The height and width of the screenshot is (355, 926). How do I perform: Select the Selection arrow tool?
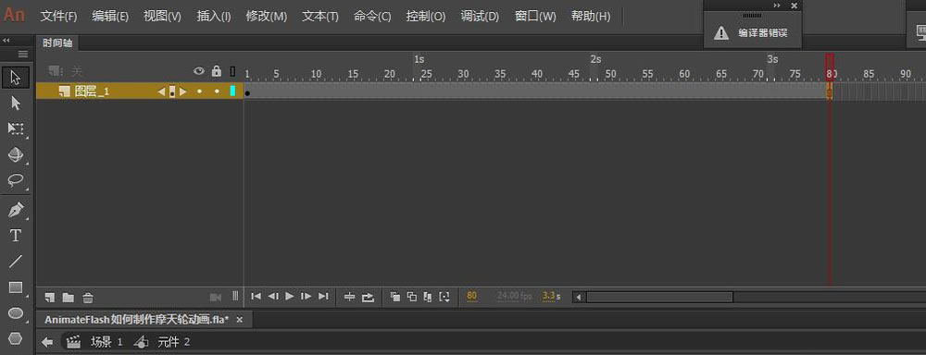pyautogui.click(x=16, y=78)
